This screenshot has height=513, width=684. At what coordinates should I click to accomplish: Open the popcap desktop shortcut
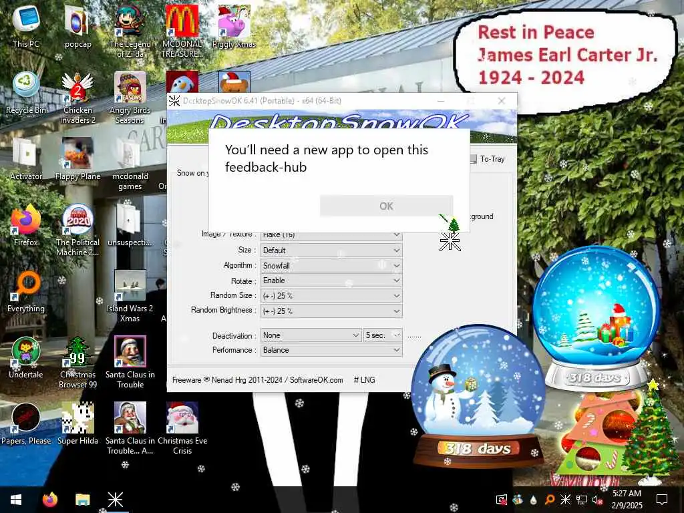pyautogui.click(x=77, y=27)
